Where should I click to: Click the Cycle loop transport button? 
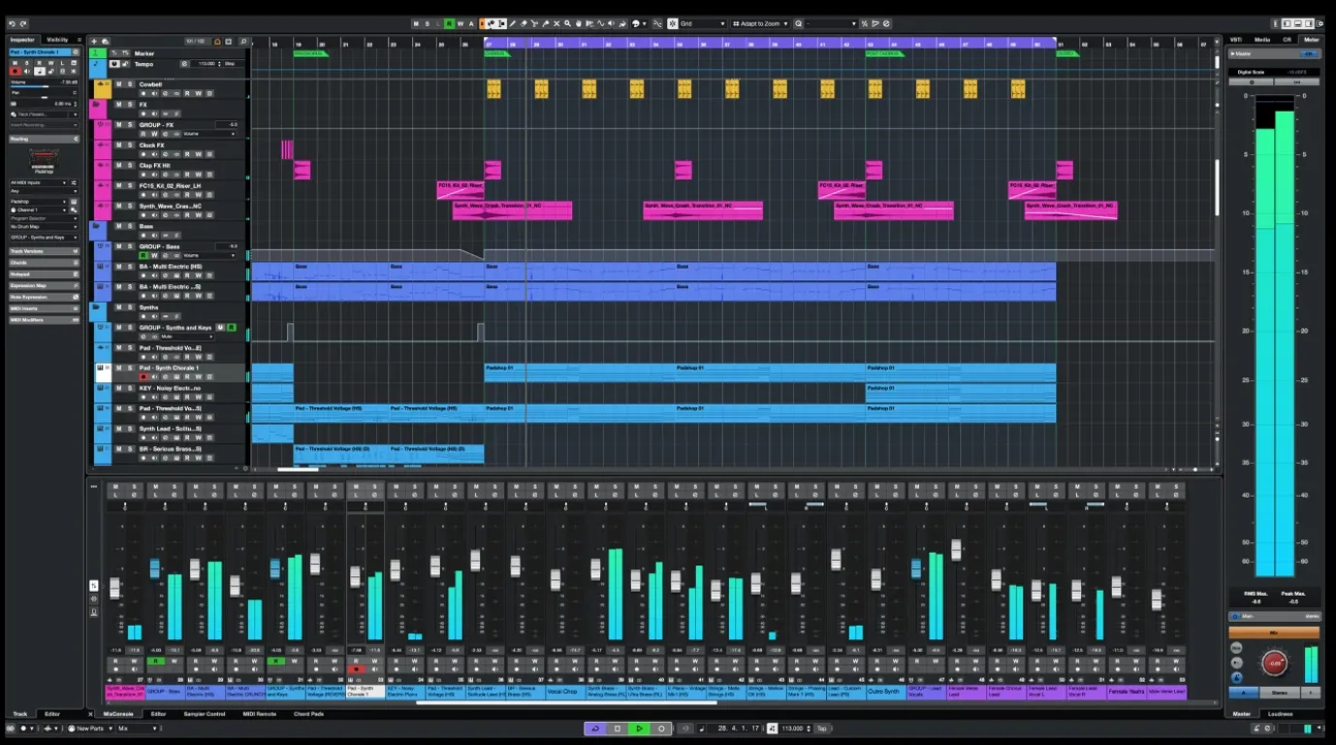595,729
